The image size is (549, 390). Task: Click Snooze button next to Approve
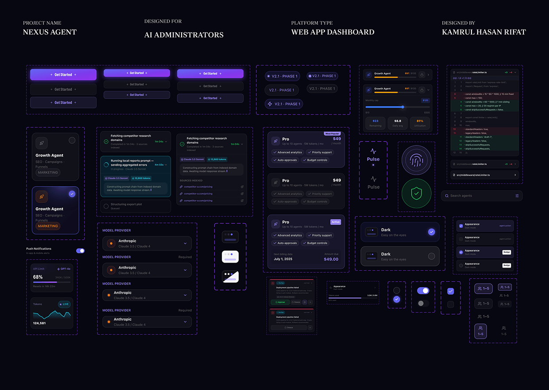tap(296, 302)
